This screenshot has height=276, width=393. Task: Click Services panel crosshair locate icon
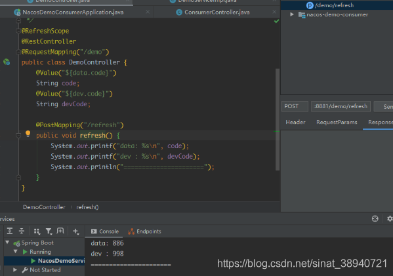(375, 219)
